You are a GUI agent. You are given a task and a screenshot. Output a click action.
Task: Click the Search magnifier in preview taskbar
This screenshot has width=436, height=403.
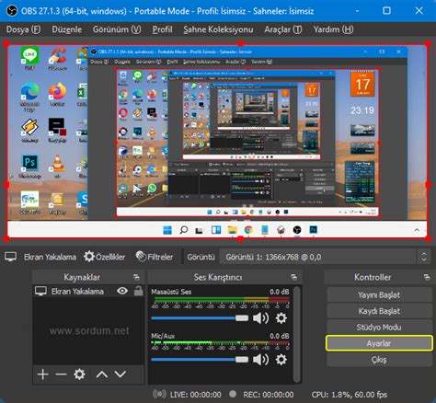(x=184, y=230)
